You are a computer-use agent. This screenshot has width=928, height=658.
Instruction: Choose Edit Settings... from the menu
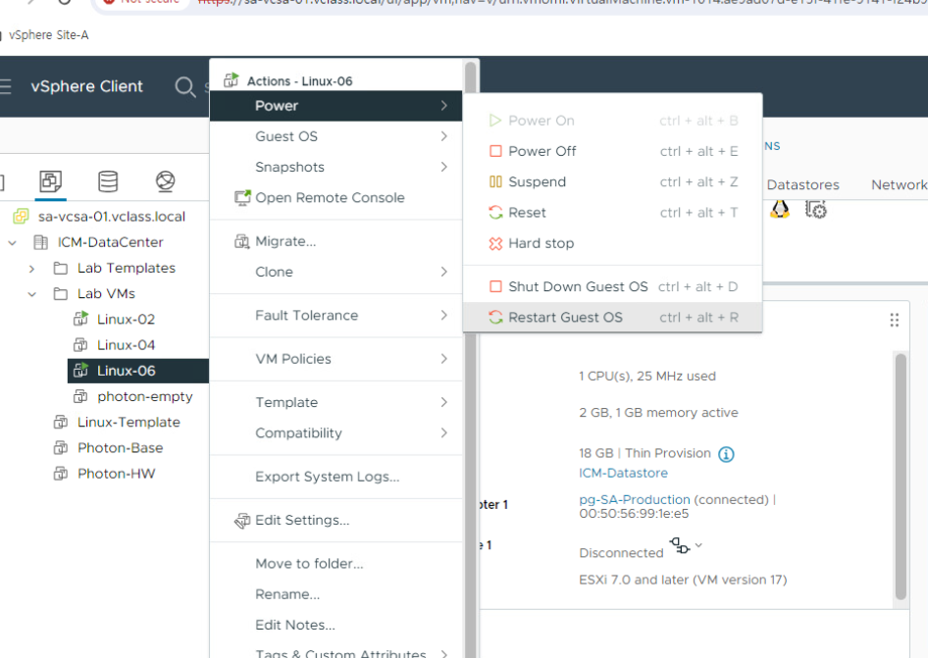click(x=335, y=520)
